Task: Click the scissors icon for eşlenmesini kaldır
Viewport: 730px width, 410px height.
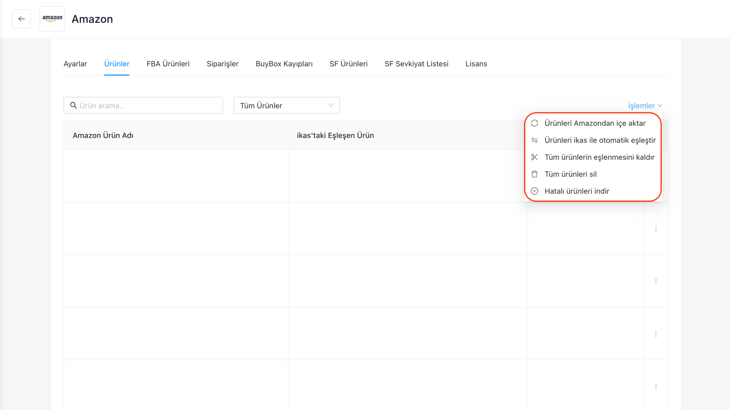Action: coord(534,157)
